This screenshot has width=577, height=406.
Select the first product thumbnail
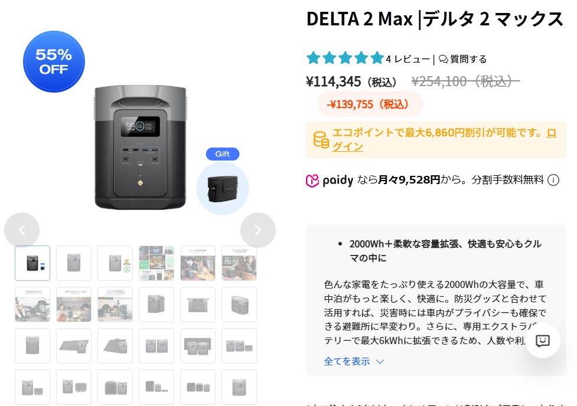click(32, 263)
